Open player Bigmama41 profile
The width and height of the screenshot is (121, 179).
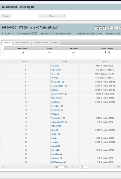[x=56, y=70]
